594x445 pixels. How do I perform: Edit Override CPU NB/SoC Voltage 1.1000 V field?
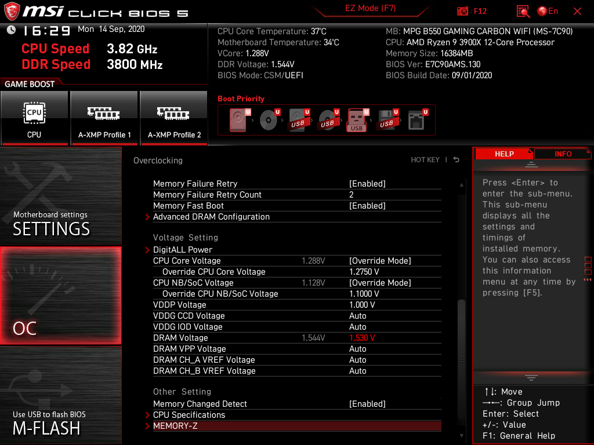tap(364, 294)
